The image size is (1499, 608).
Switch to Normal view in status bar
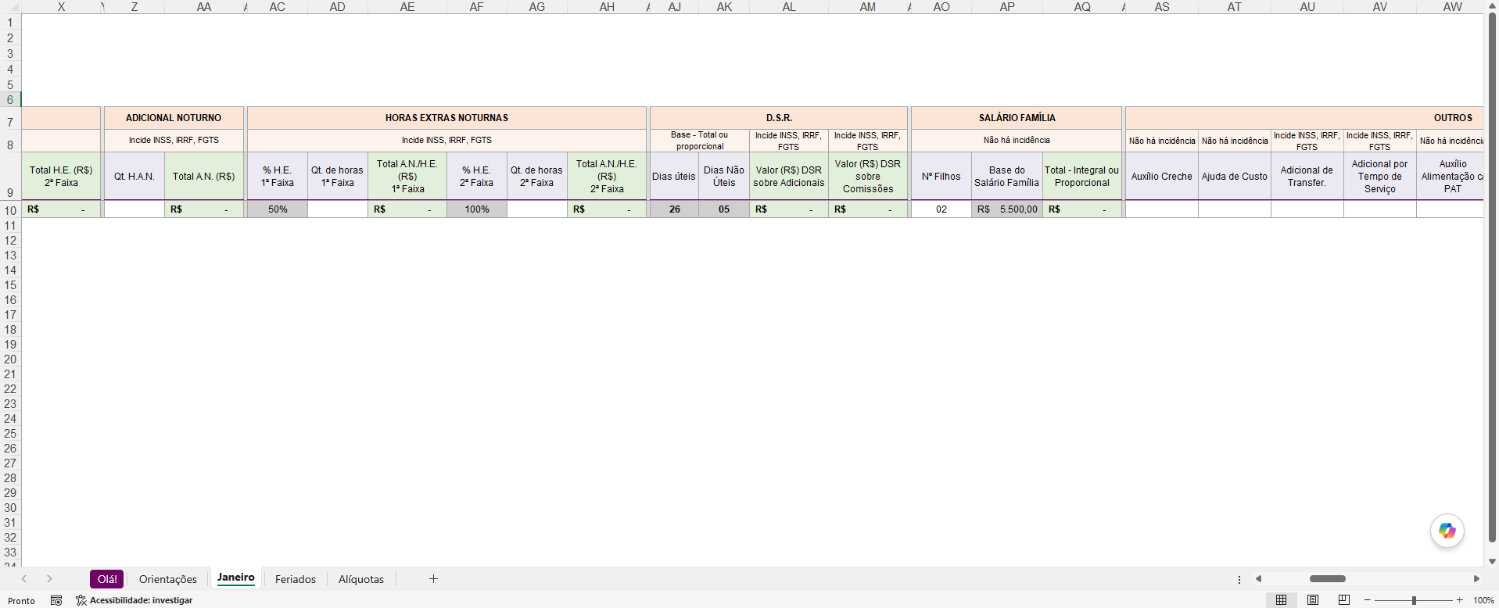[x=1281, y=600]
